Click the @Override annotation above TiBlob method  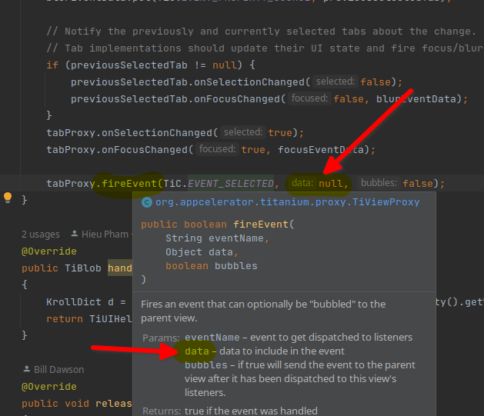tap(49, 251)
